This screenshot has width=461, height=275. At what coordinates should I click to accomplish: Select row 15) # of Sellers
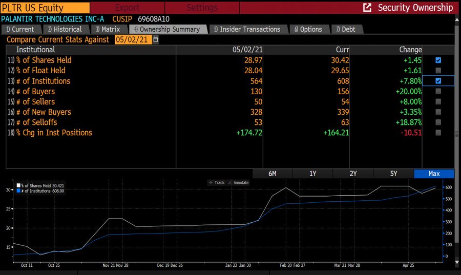coord(214,102)
